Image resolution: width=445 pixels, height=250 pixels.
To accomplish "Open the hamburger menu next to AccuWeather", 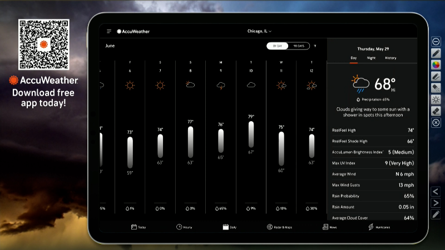I will [109, 32].
